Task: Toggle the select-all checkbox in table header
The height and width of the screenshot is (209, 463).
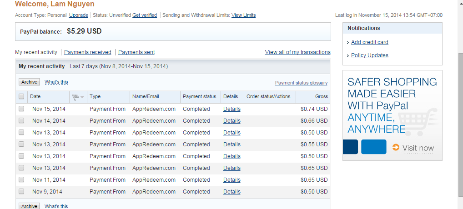Action: [21, 97]
